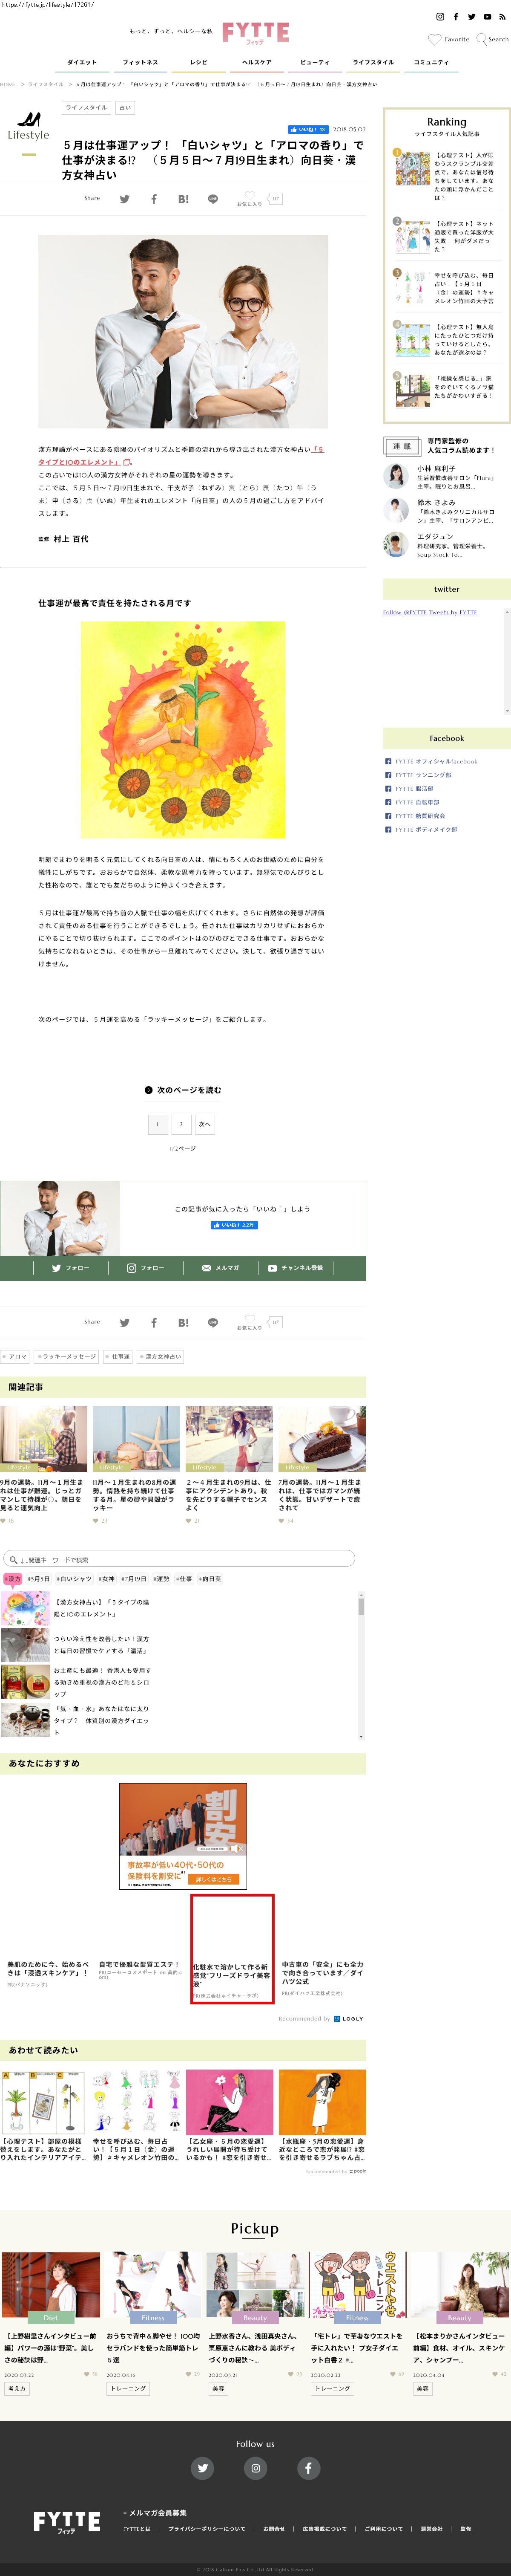Image resolution: width=511 pixels, height=2576 pixels.
Task: Click the Favorite heart icon in header
Action: click(434, 39)
